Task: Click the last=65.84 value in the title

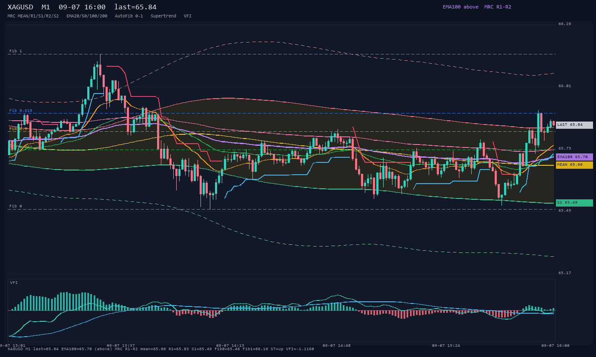Action: [x=135, y=7]
